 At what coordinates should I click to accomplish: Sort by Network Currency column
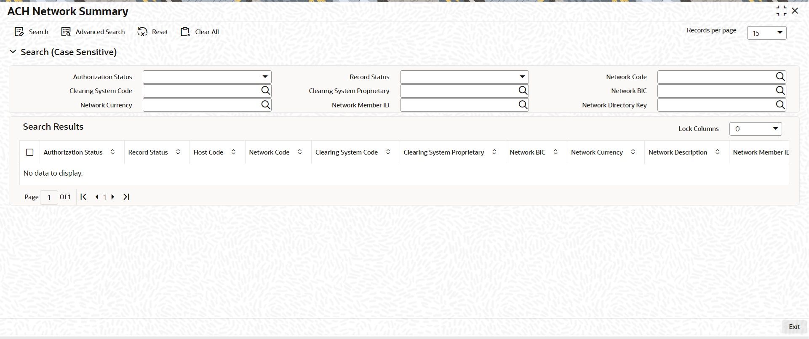[x=633, y=152]
